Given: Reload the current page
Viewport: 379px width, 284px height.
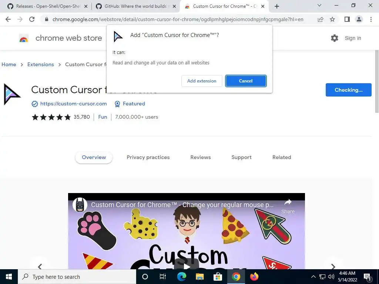Looking at the screenshot, I should 32,19.
